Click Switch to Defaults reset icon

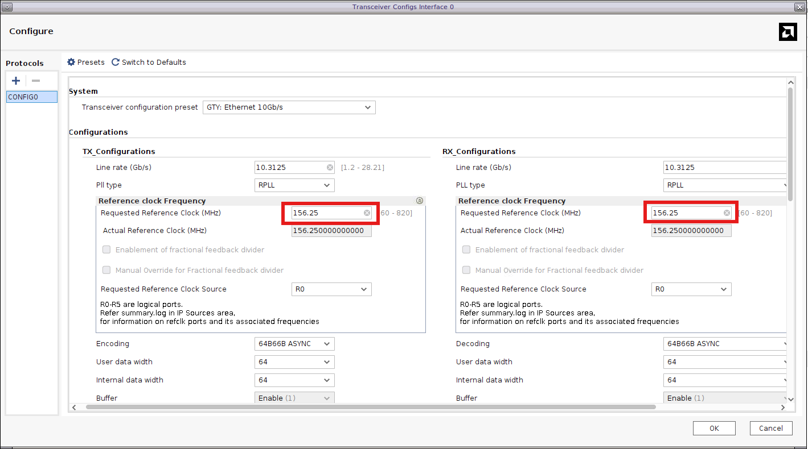click(x=116, y=62)
